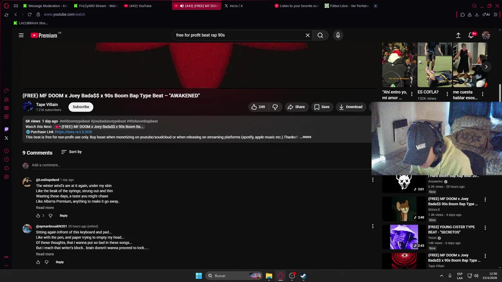The width and height of the screenshot is (502, 282).
Task: Open YouTube Create upload icon
Action: [x=458, y=35]
